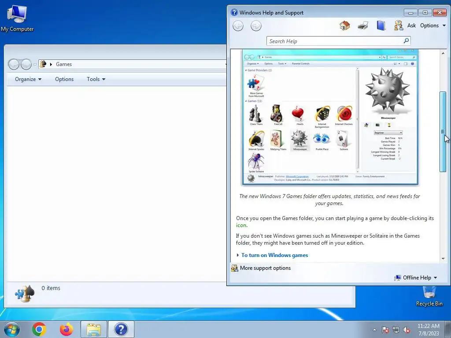451x338 pixels.
Task: Minimize Windows Help and Support window
Action: (410, 13)
